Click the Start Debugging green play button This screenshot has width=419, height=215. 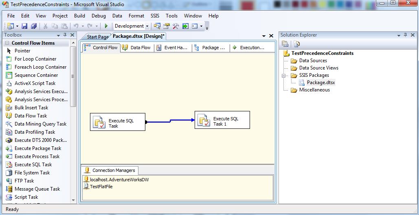pyautogui.click(x=106, y=26)
